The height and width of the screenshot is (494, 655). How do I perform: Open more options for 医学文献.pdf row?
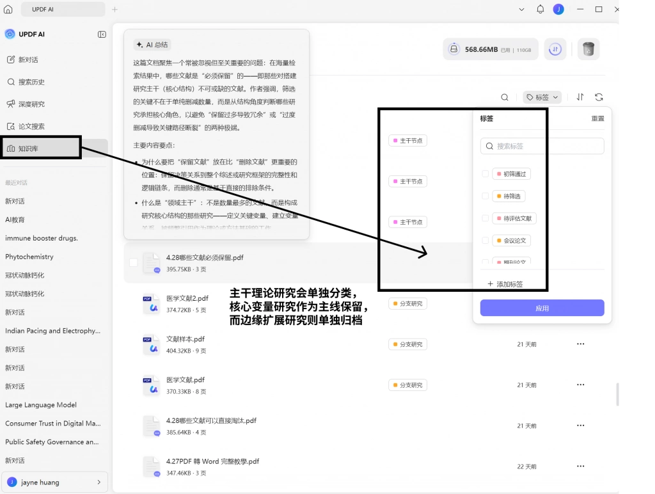pyautogui.click(x=581, y=385)
